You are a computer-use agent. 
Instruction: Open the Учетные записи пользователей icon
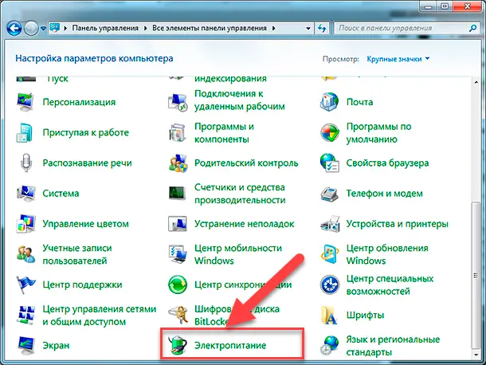[26, 254]
